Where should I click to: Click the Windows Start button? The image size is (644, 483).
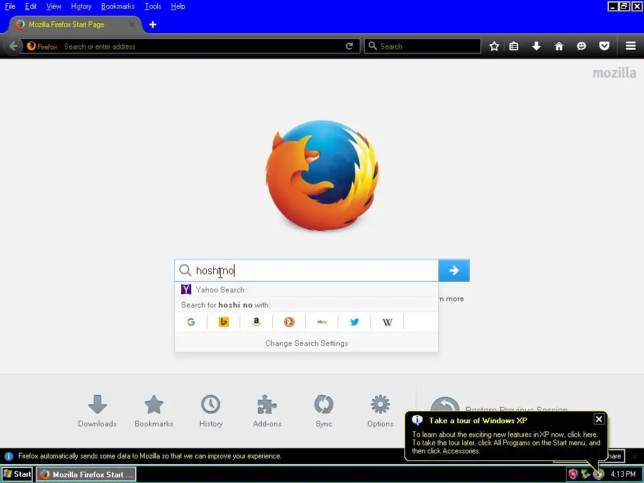17,474
